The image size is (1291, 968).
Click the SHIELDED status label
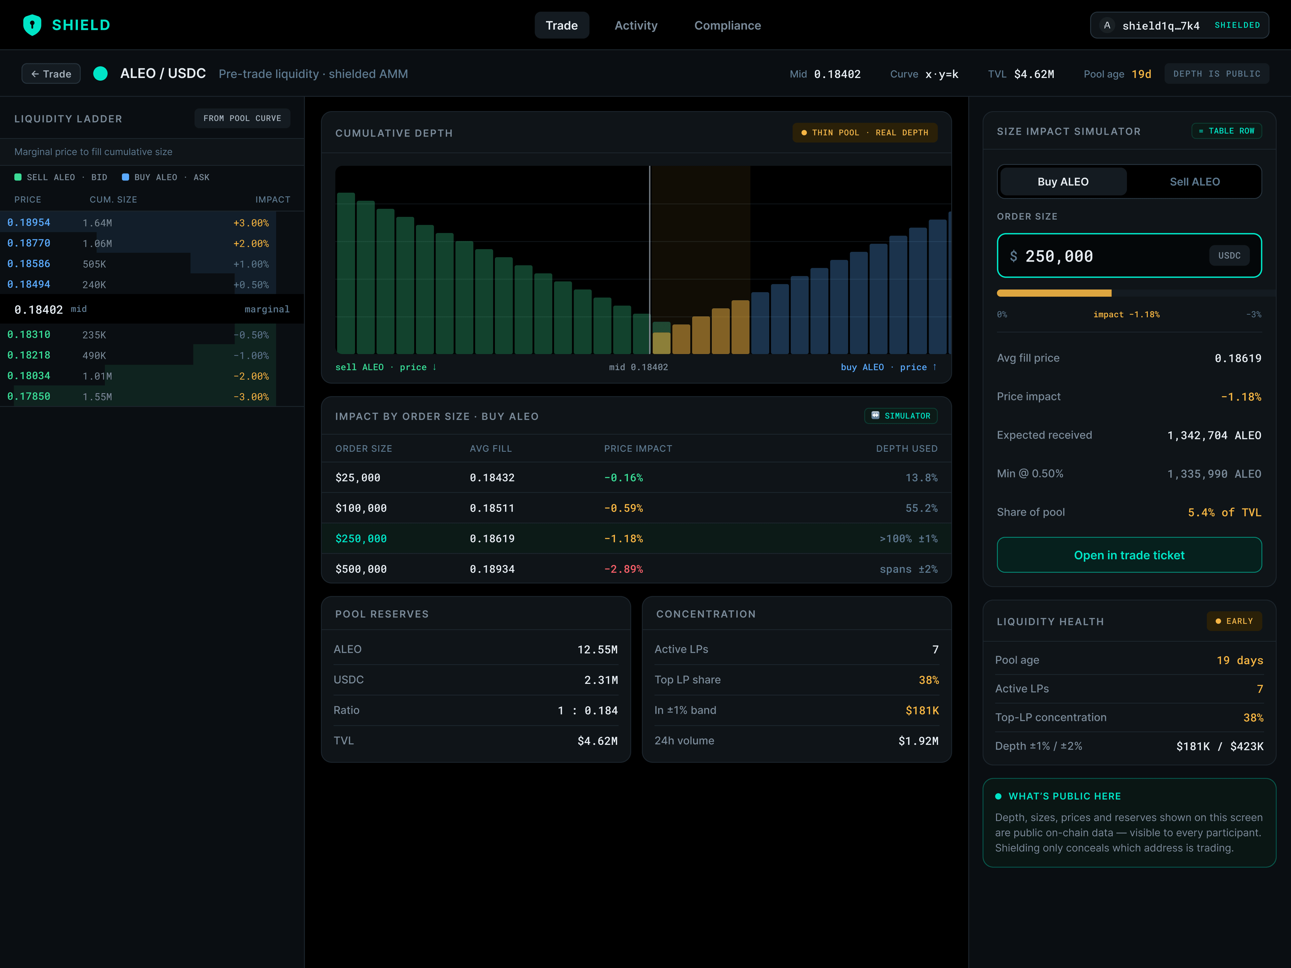1237,25
